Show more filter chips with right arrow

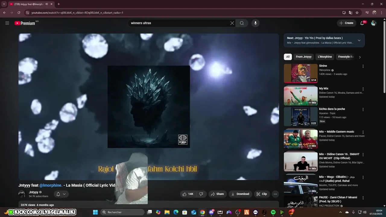[x=360, y=57]
